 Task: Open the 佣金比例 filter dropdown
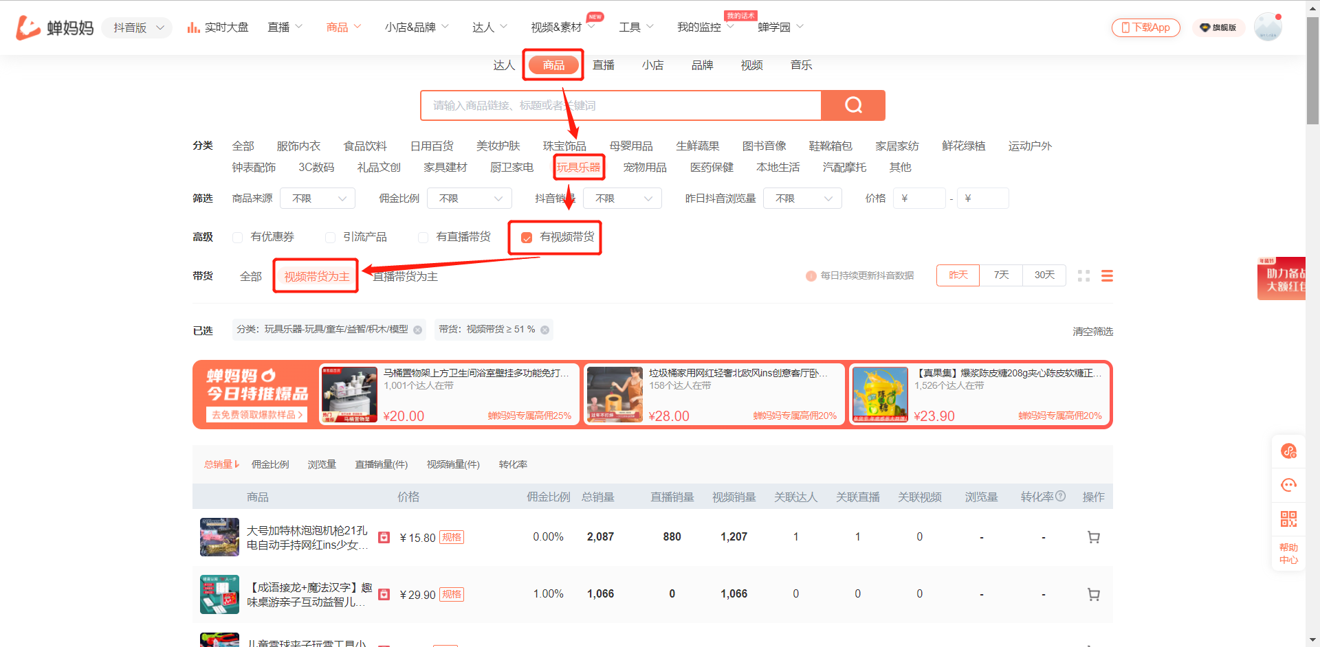click(x=470, y=198)
